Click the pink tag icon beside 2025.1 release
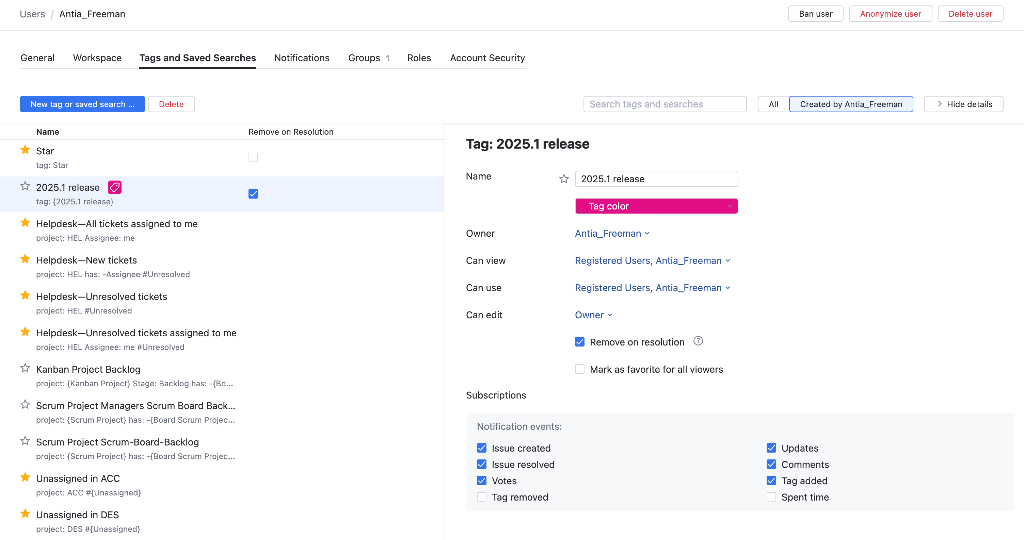Screen dimensions: 1024x540 point(114,187)
